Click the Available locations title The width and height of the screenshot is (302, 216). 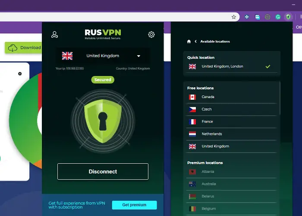point(215,41)
